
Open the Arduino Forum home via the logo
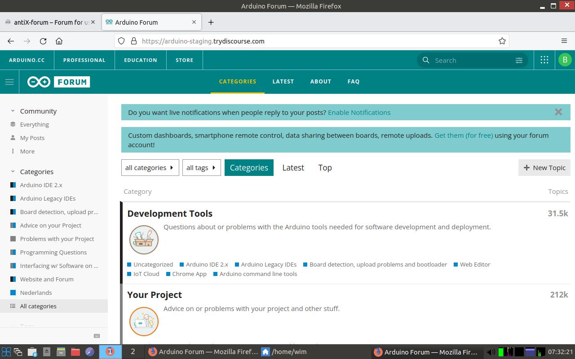click(x=58, y=82)
